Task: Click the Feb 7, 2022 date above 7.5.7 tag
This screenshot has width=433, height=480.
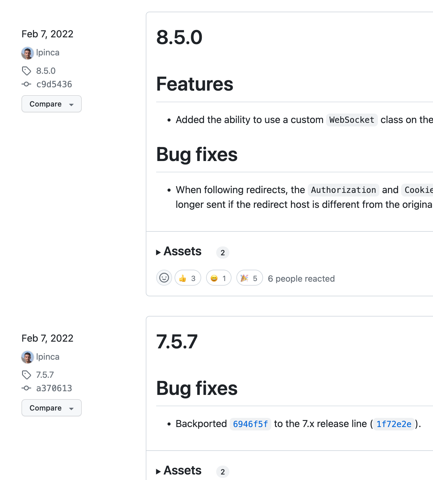Action: click(47, 338)
